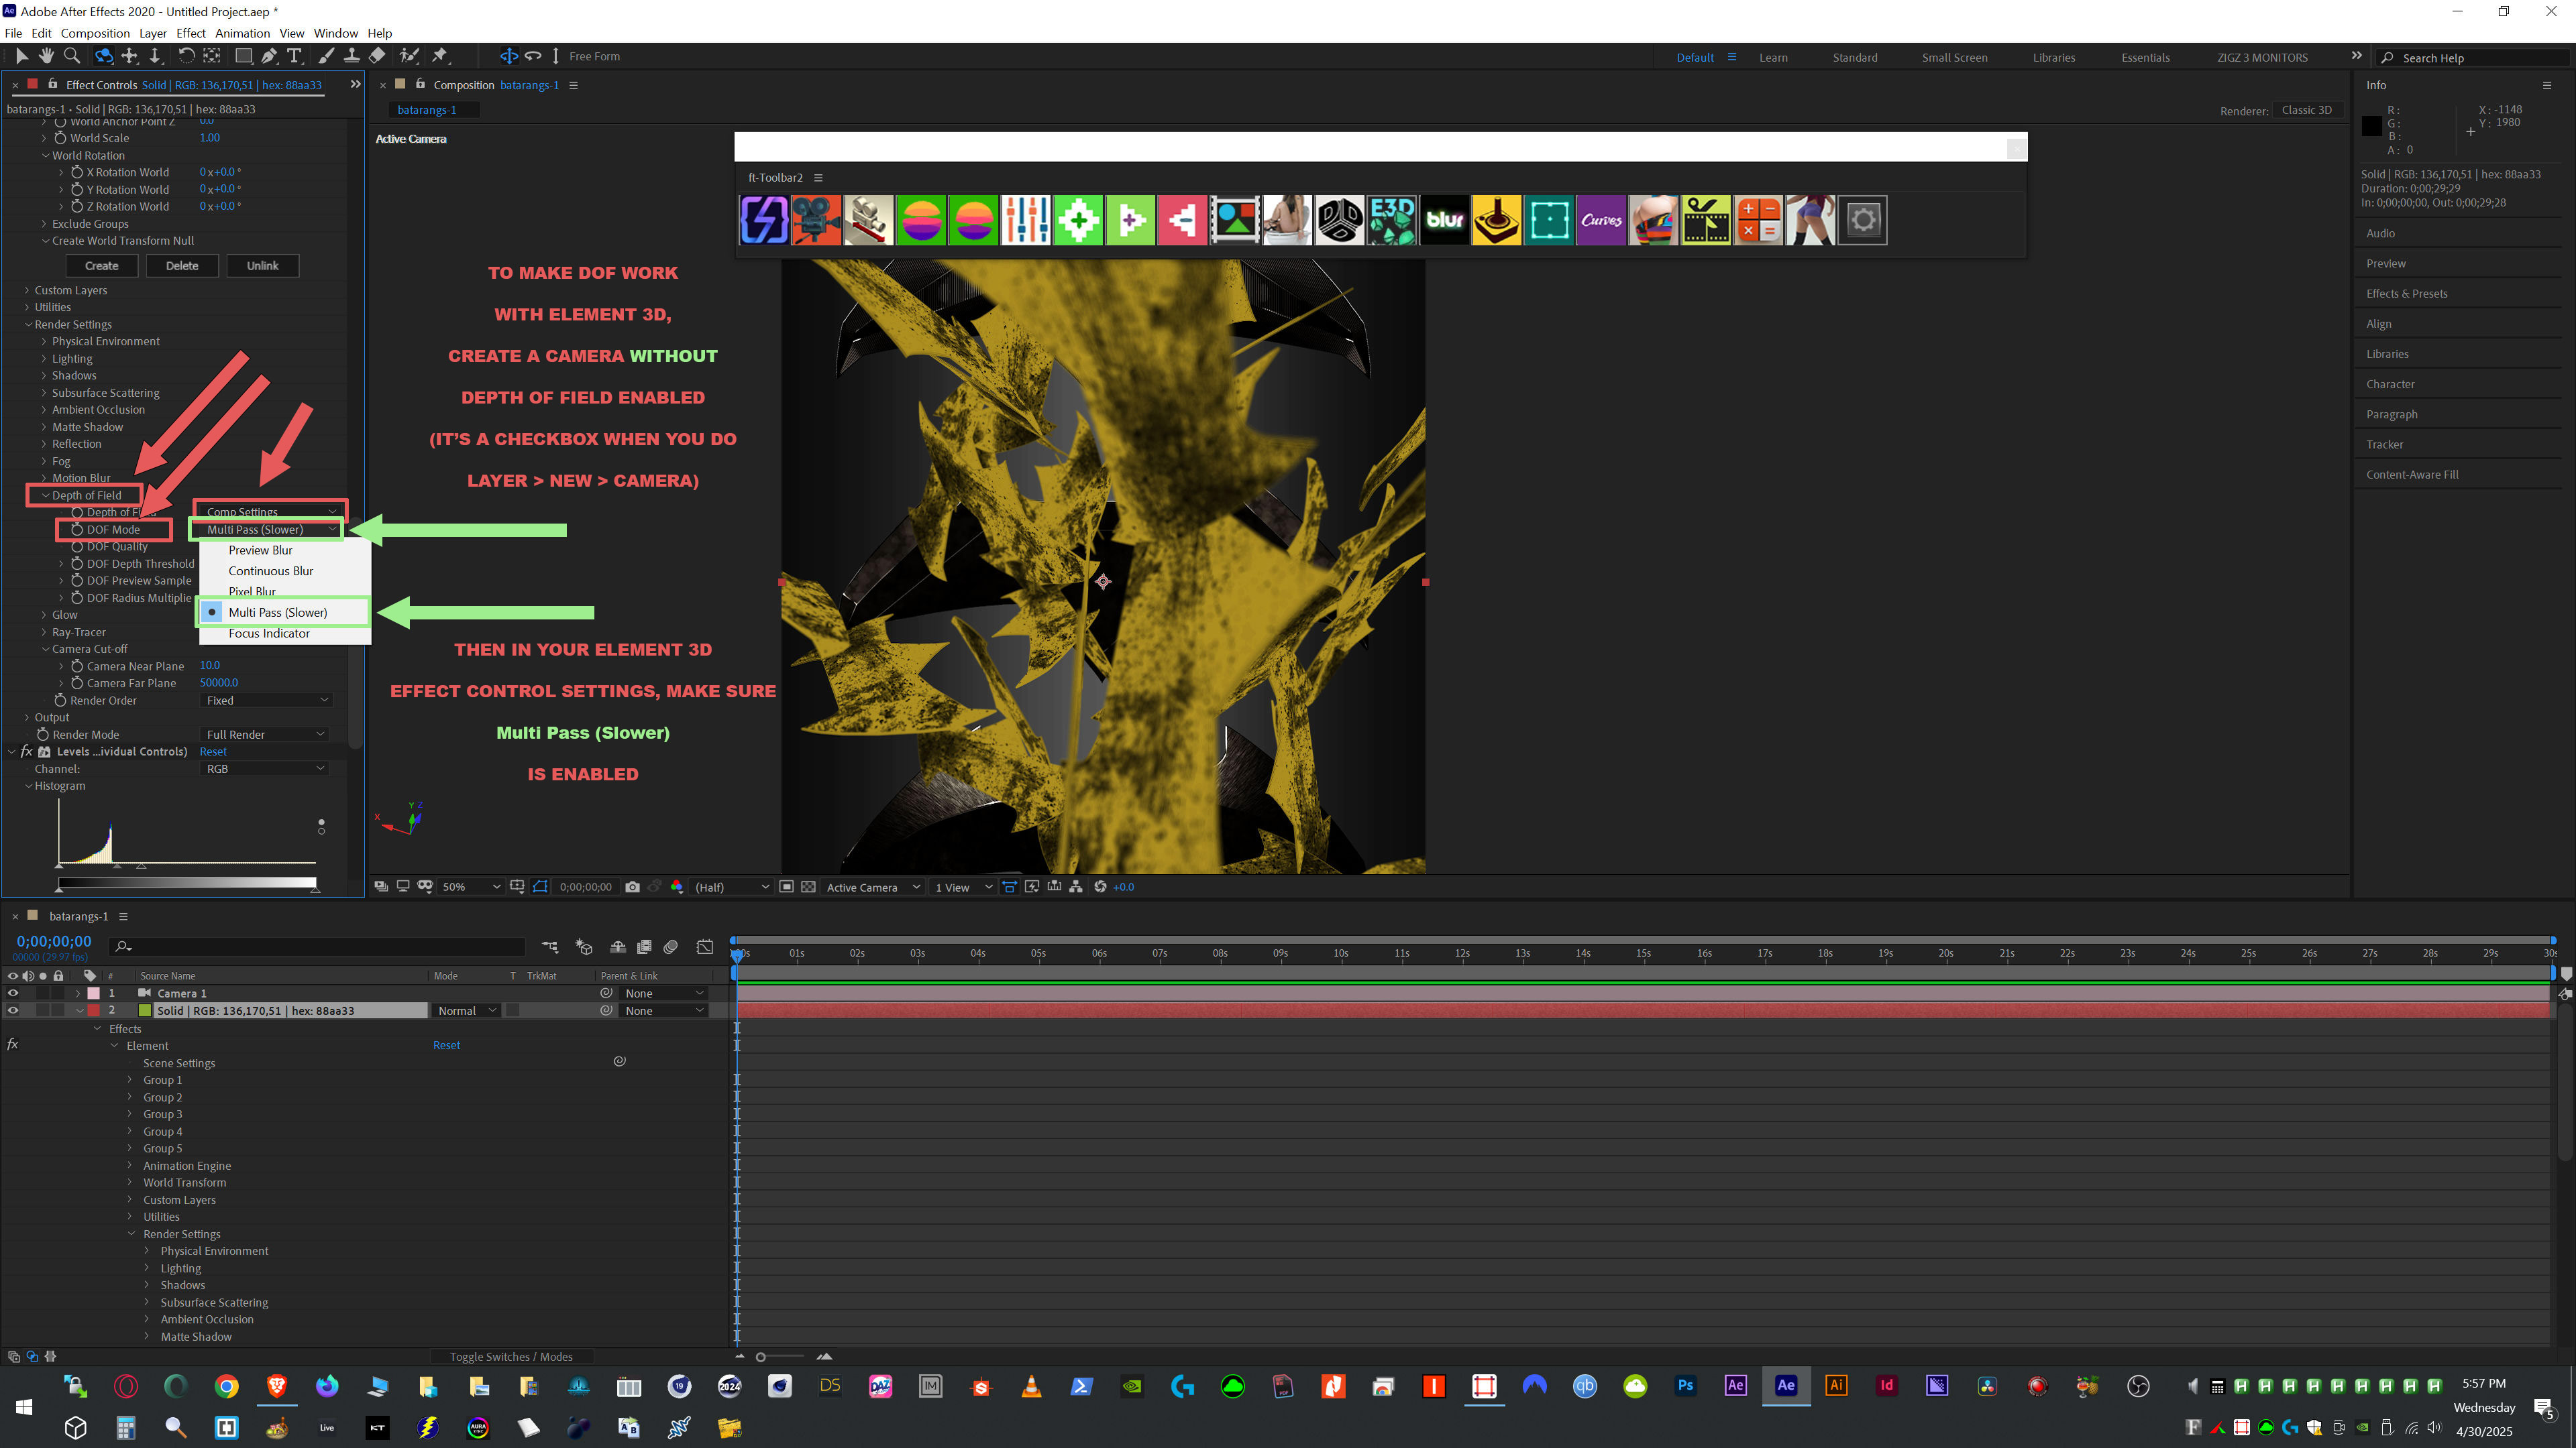Select the Puppet Pin tool

pyautogui.click(x=440, y=56)
